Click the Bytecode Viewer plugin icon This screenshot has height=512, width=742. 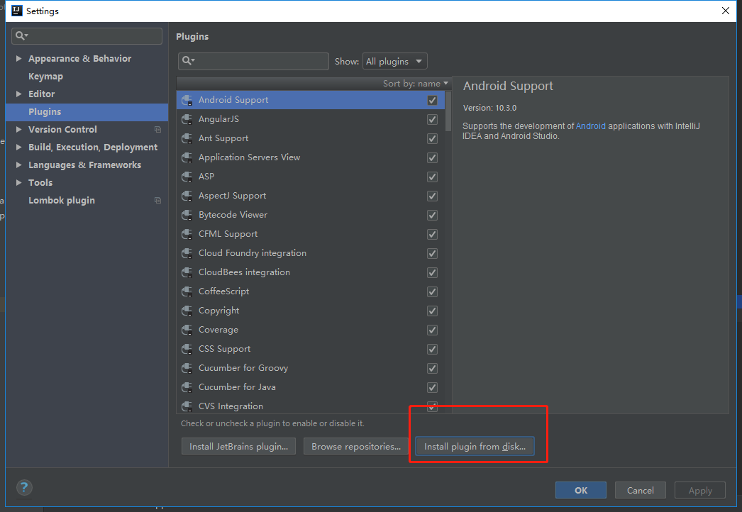[187, 215]
